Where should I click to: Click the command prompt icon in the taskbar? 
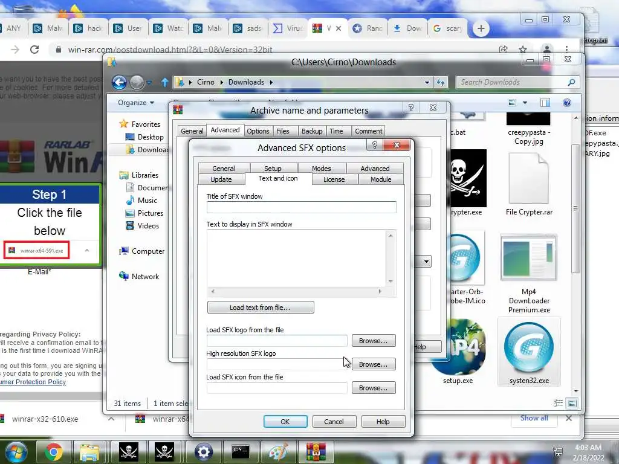coord(241,452)
